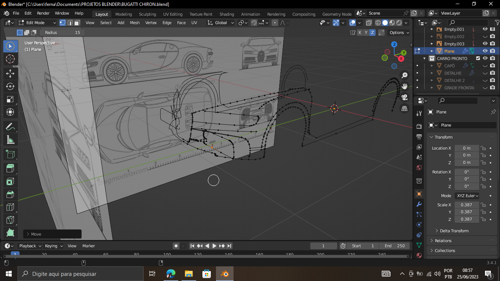The width and height of the screenshot is (500, 281).
Task: Expand the Delta Transform section
Action: [454, 231]
